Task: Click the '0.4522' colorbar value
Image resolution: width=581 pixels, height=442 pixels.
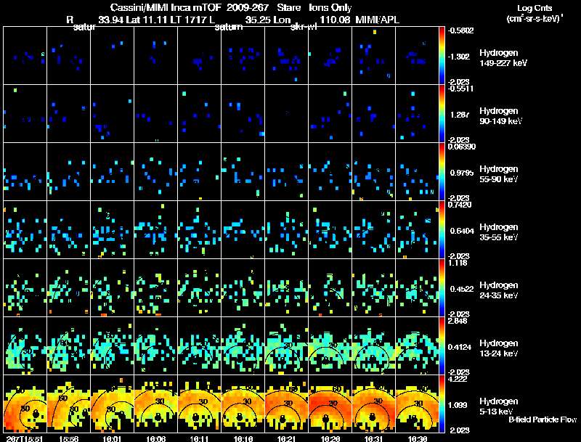Action: 462,289
